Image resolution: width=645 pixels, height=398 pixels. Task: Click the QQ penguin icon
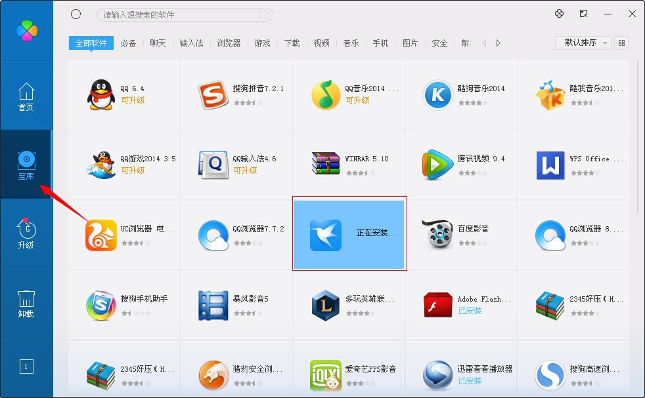pyautogui.click(x=100, y=94)
